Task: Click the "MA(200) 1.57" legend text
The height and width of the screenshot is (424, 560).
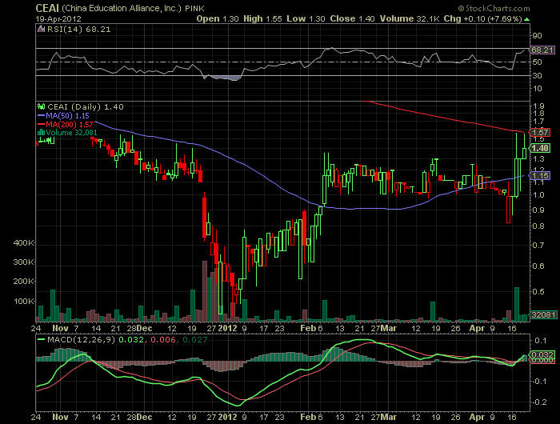Action: pos(70,124)
